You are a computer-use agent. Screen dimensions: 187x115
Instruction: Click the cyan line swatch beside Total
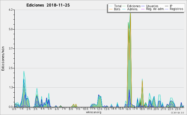pyautogui.click(x=111, y=6)
